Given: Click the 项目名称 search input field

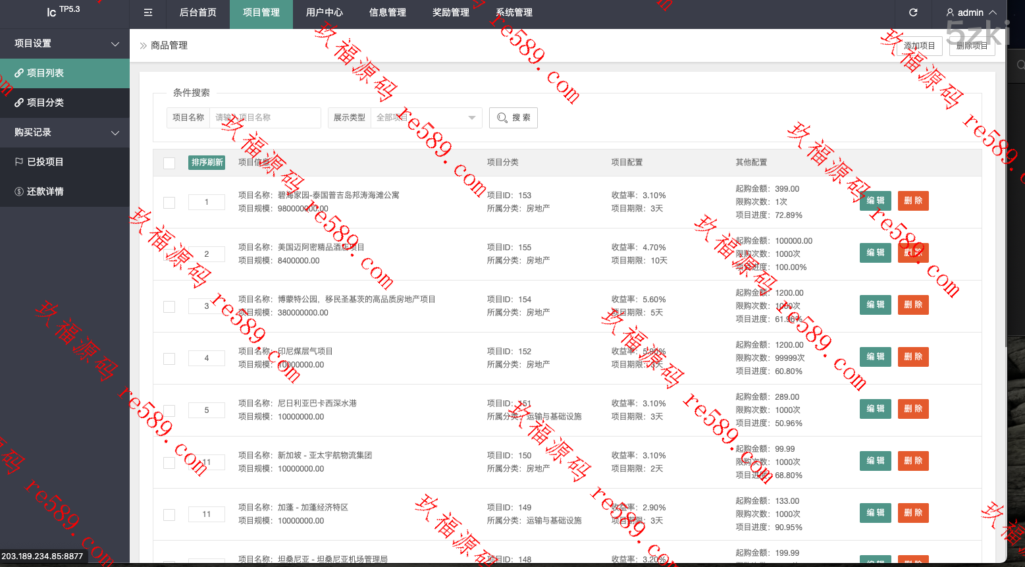Looking at the screenshot, I should tap(265, 118).
